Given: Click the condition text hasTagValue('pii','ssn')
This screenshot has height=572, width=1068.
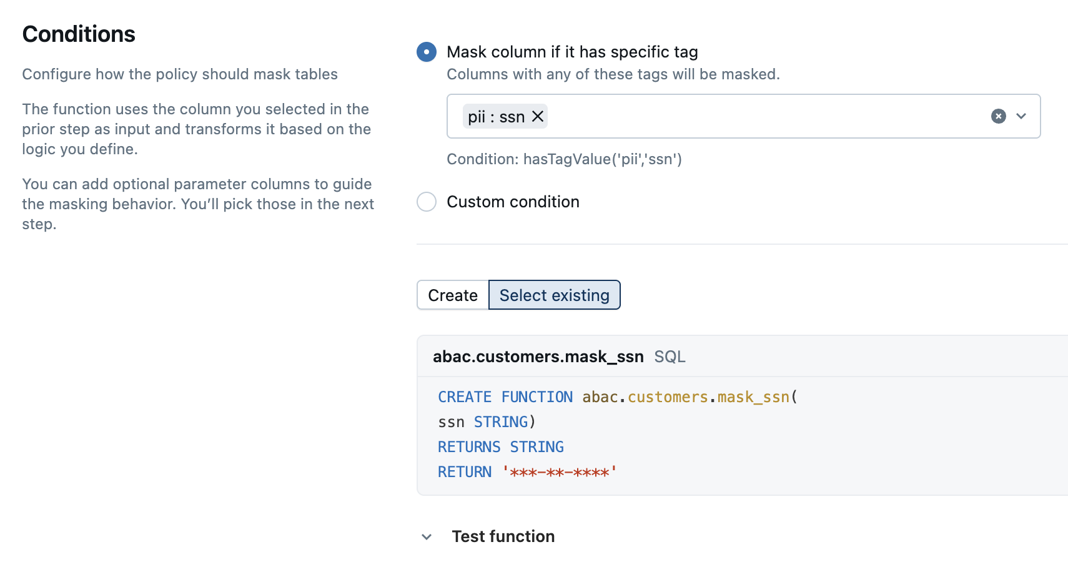Looking at the screenshot, I should coord(564,159).
